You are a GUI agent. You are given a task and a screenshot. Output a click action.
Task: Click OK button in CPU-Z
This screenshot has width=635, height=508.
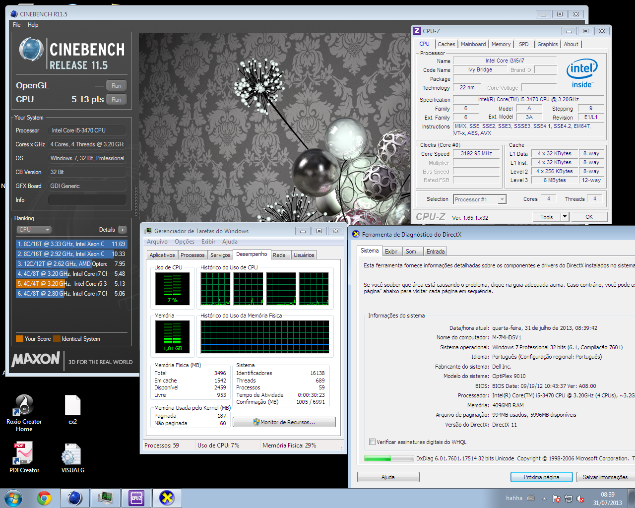589,217
